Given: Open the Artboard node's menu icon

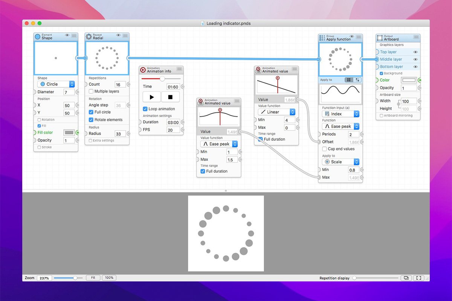Looking at the screenshot, I should [x=416, y=37].
